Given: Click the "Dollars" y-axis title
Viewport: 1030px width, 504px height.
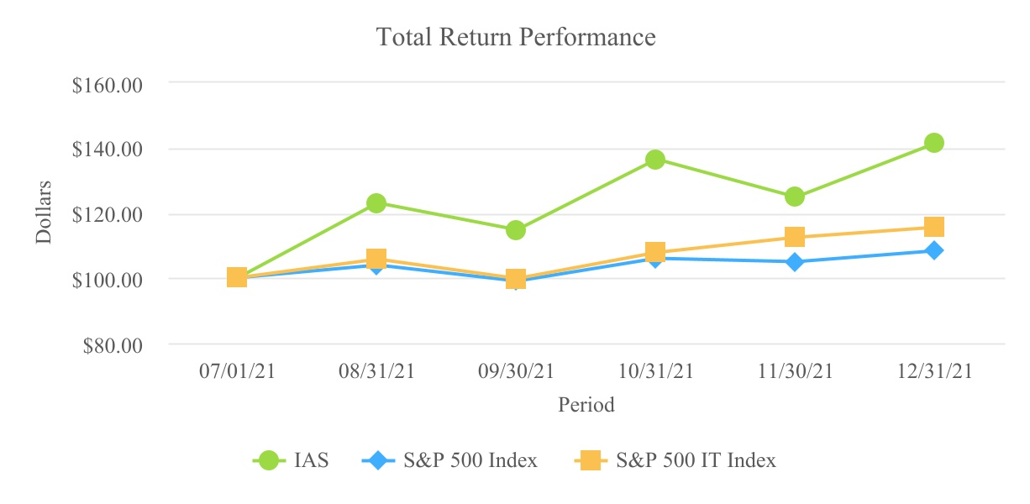Looking at the screenshot, I should pyautogui.click(x=44, y=212).
